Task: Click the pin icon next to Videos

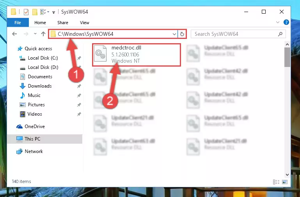Action: 79,114
